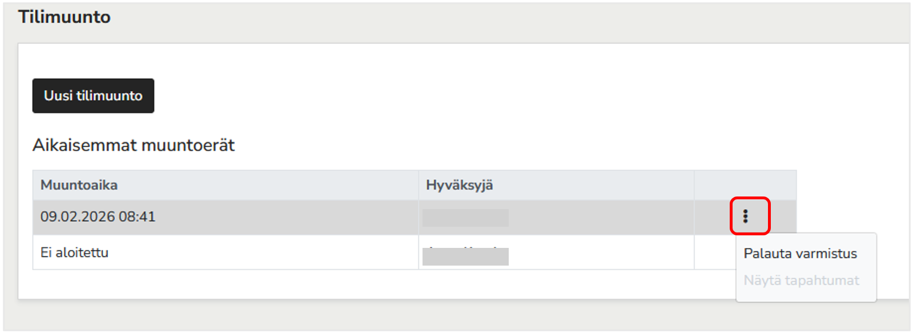Click the popup menu padding below Näytä tapahtumat

click(806, 295)
